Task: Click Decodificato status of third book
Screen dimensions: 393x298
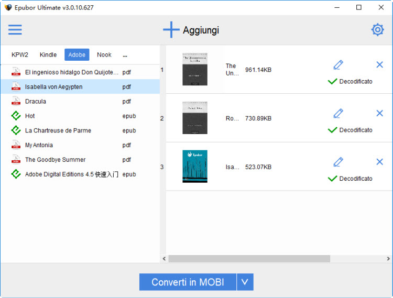Action: [x=356, y=179]
